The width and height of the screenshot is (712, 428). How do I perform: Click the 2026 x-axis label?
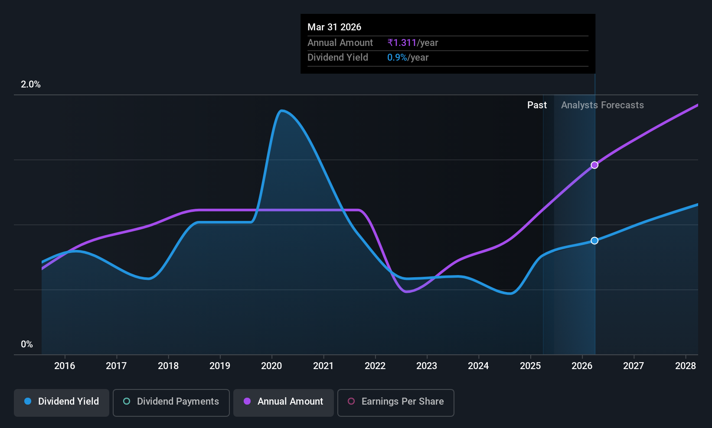pyautogui.click(x=582, y=366)
